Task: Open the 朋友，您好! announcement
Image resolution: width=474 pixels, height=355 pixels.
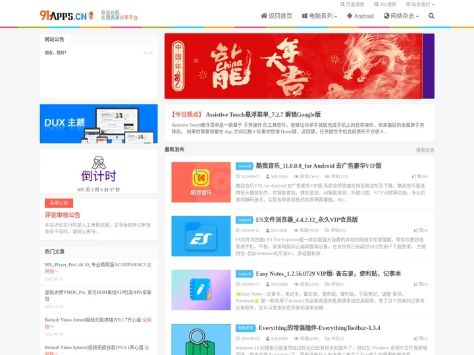Action: tap(55, 53)
